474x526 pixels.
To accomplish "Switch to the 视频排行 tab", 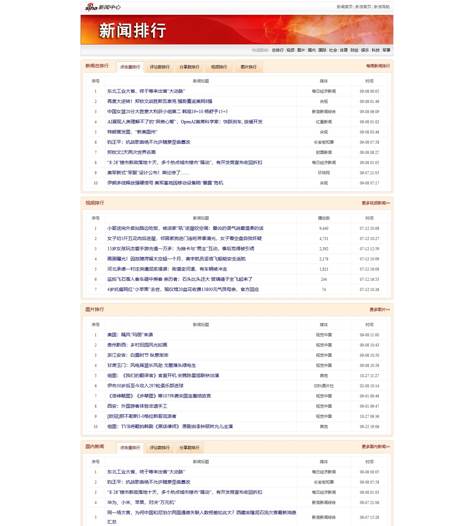I will [219, 67].
